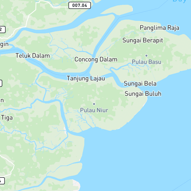Click the partial Tiga label at left edge
The width and height of the screenshot is (191, 191).
pos(7,118)
